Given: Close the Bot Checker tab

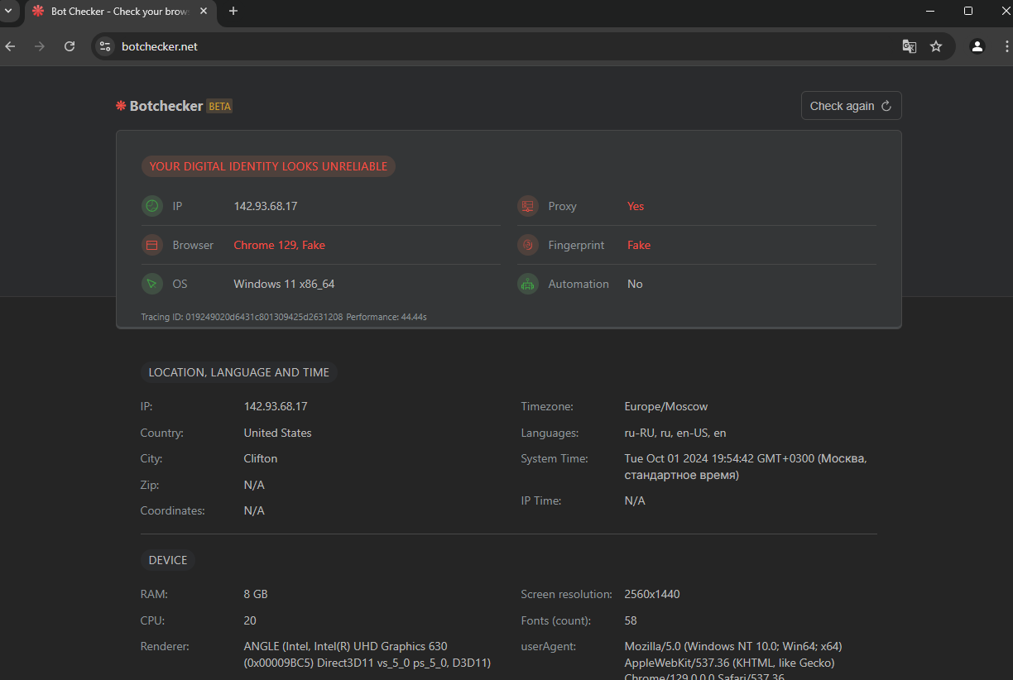Looking at the screenshot, I should pyautogui.click(x=204, y=11).
